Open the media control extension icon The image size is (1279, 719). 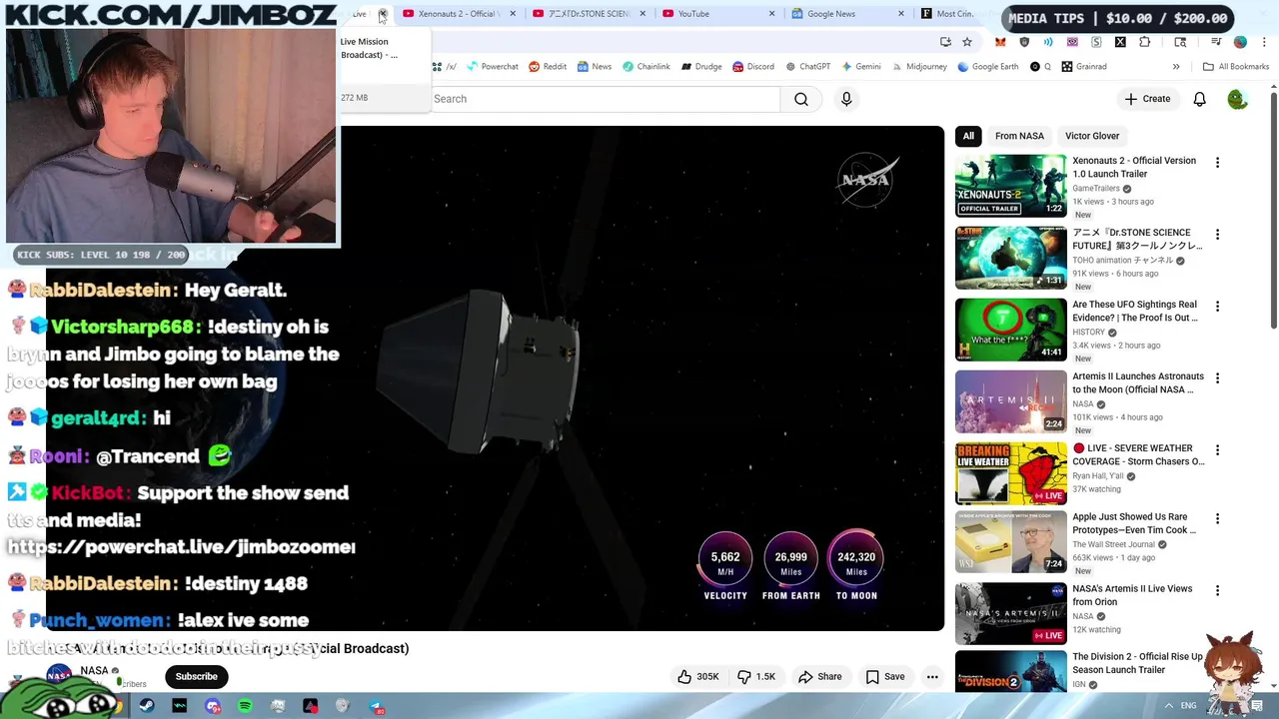pos(1216,42)
